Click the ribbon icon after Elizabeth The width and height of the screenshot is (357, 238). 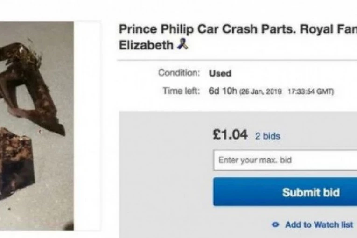click(183, 45)
